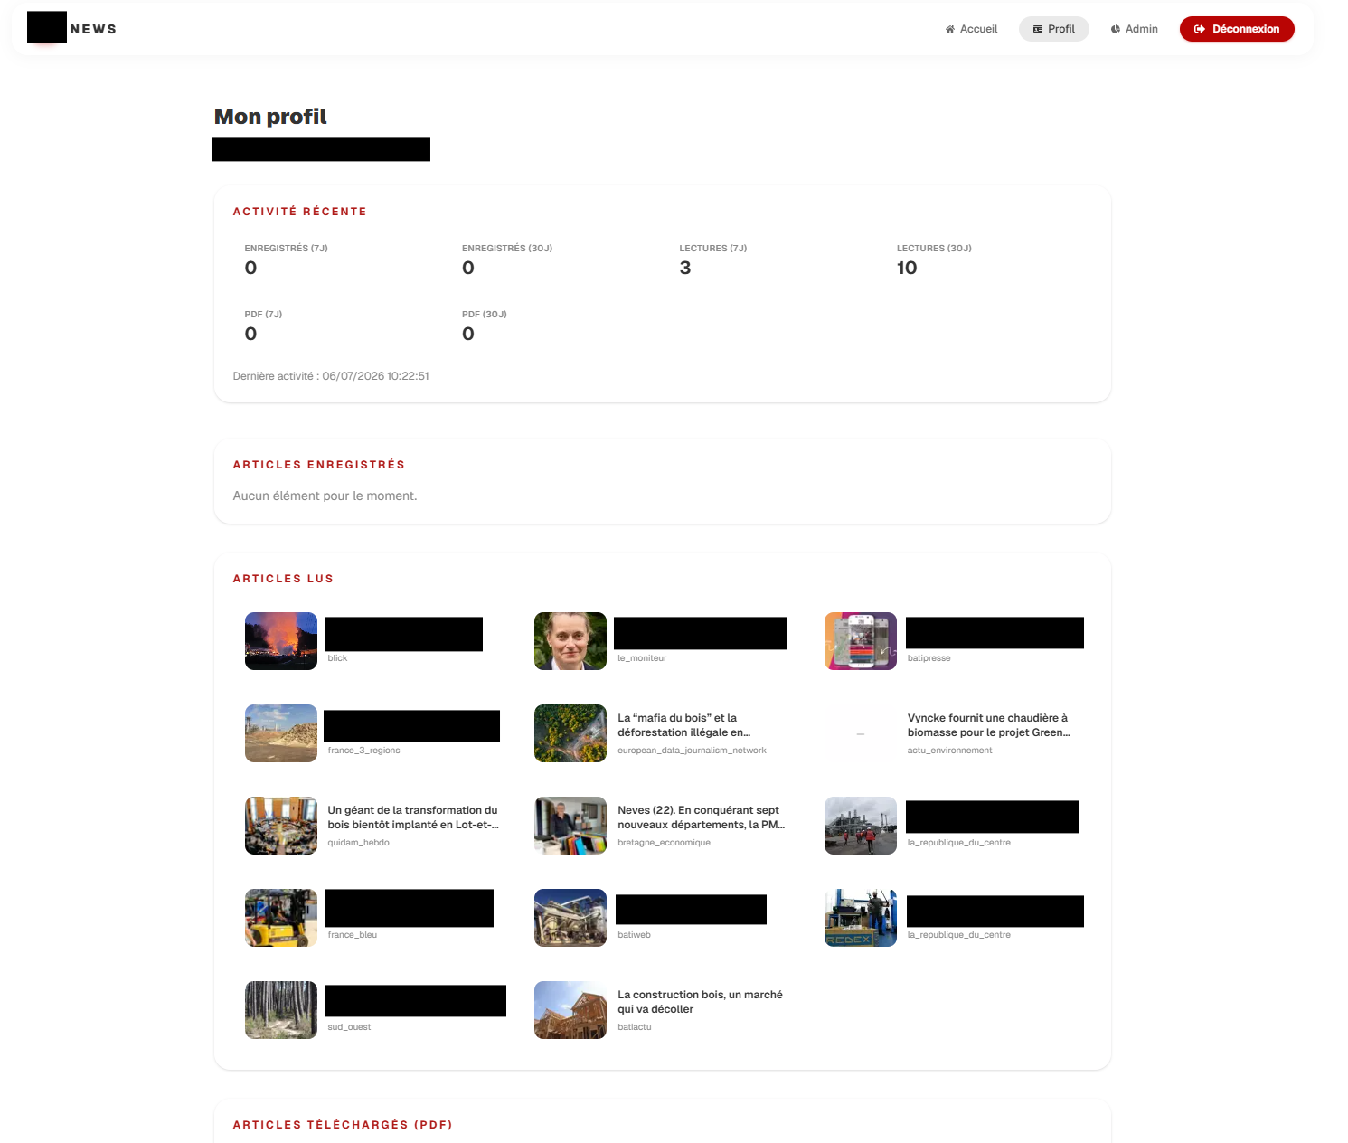1348x1143 pixels.
Task: Click the "blick" source label
Action: point(337,658)
